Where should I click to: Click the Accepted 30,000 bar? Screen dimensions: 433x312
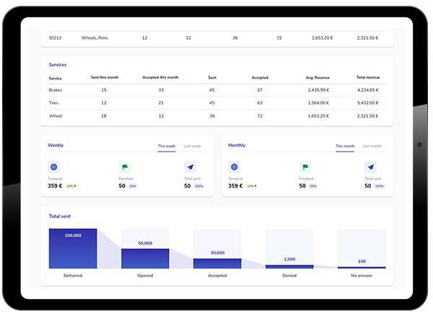(x=217, y=264)
